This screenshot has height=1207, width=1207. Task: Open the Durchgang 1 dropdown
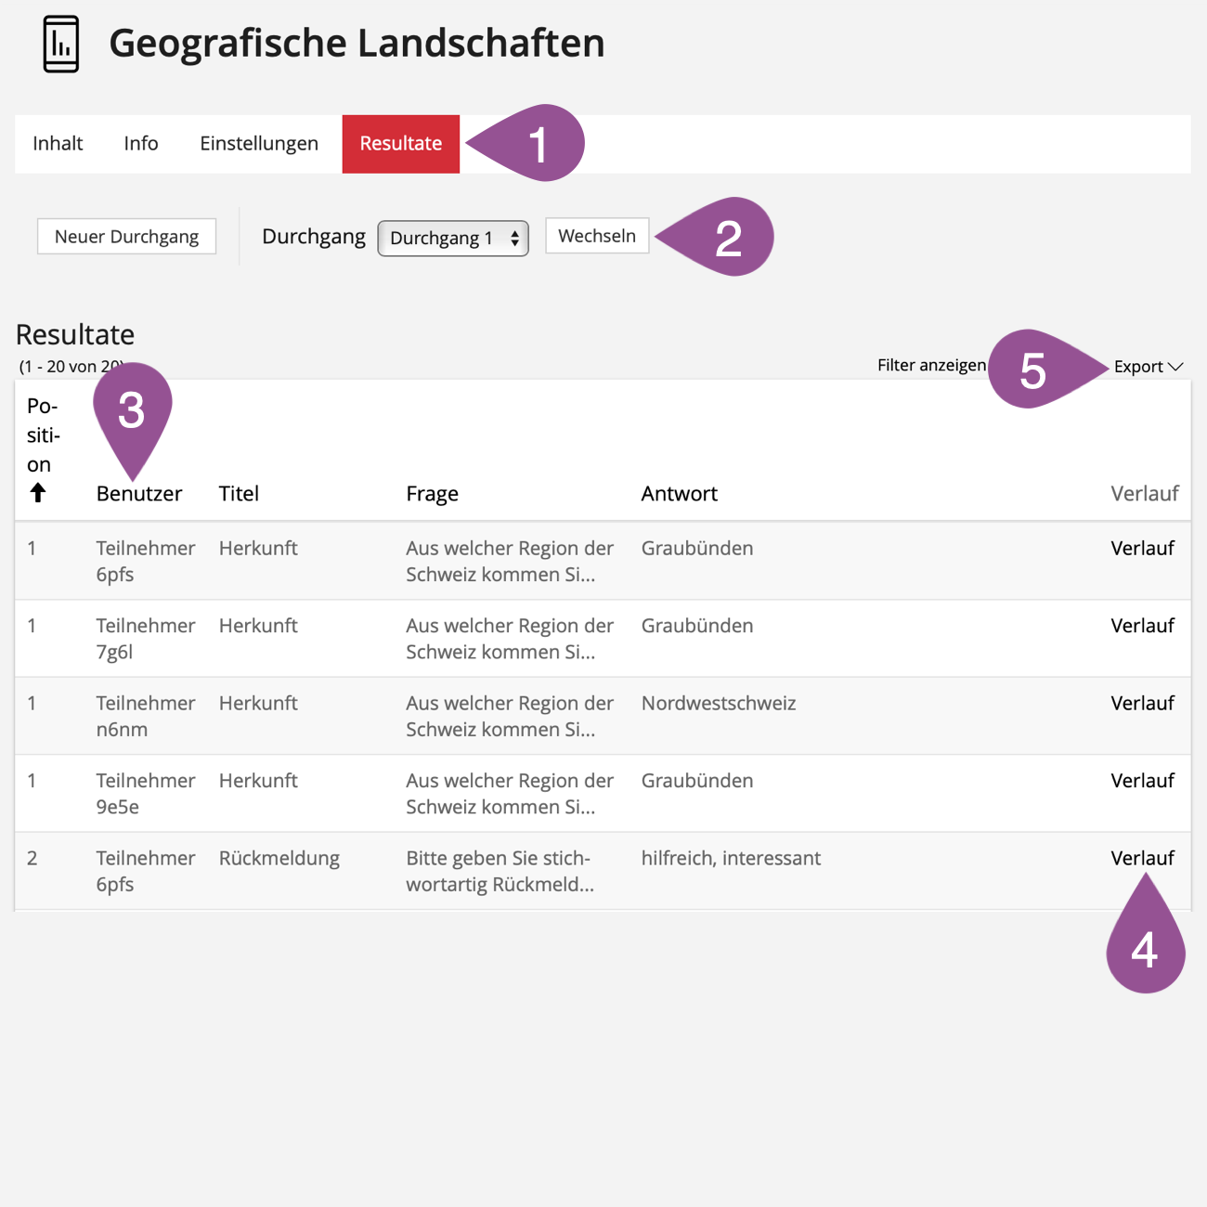pos(453,239)
